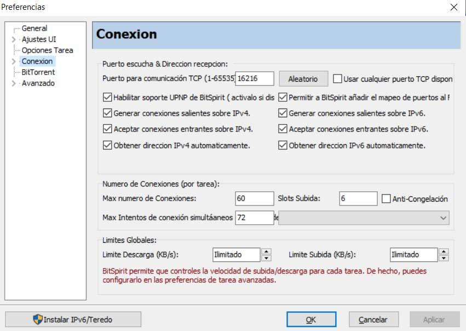466x331 pixels.
Task: Click the Conexion page heading
Action: (126, 34)
